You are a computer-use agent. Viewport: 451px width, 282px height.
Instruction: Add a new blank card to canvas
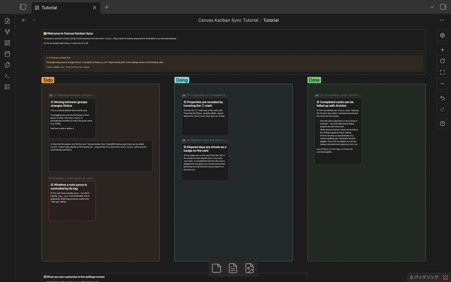click(x=216, y=268)
